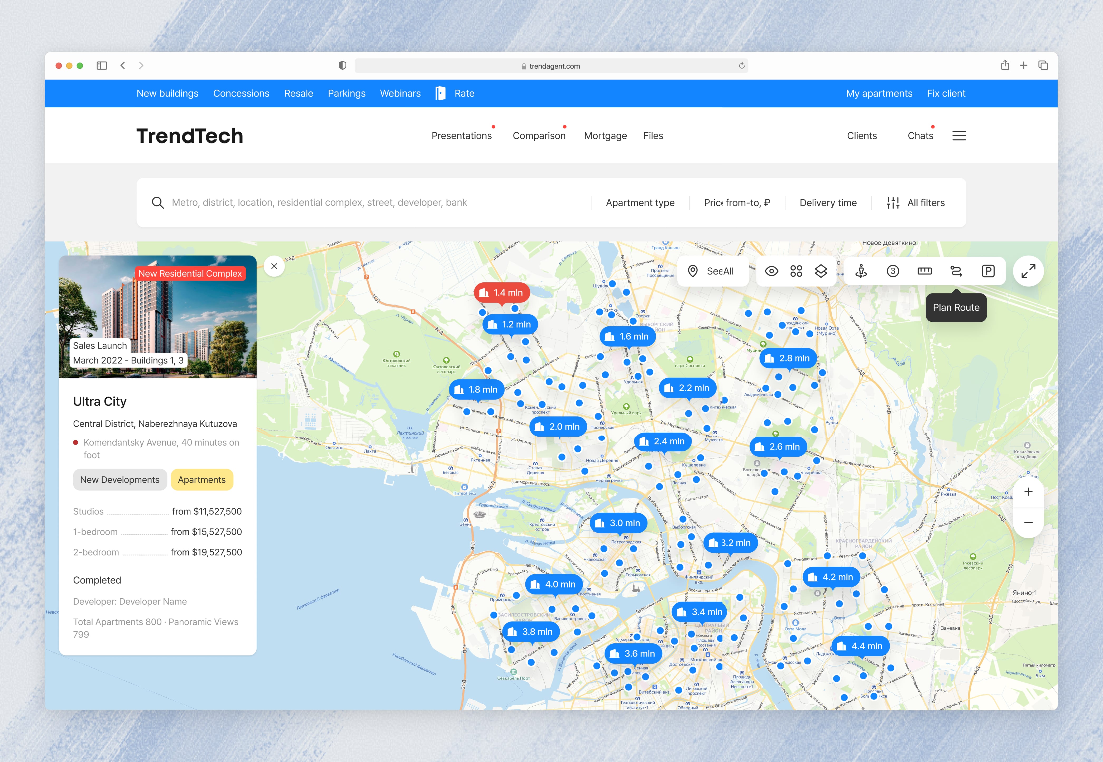The image size is (1103, 762).
Task: Click the 4.4 mln map marker
Action: coord(860,646)
